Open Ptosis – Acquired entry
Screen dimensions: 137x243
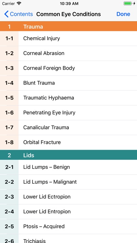[x=68, y=226]
